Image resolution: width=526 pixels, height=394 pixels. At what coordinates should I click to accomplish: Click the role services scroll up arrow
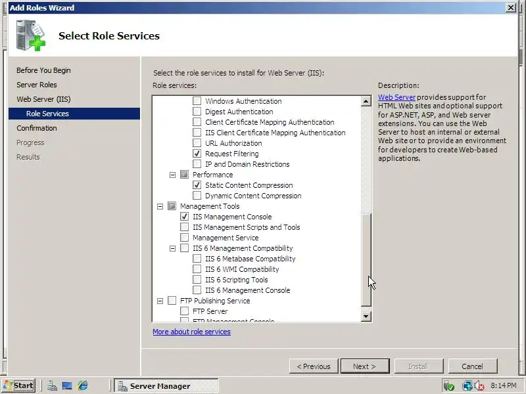(366, 101)
